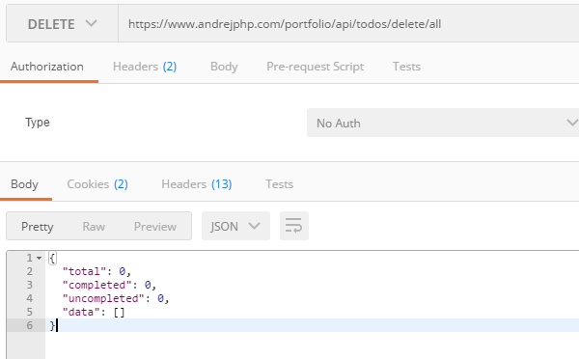Click line number 2 in the gutter

click(30, 271)
